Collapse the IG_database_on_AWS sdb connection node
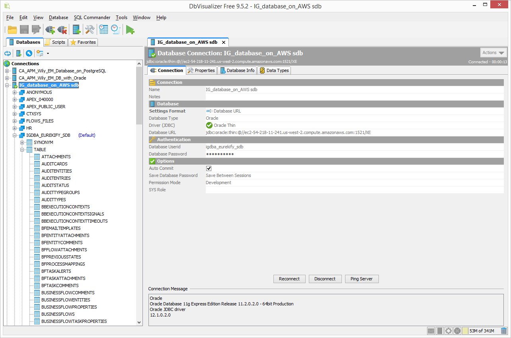Viewport: 511px width, 338px height. pos(7,85)
